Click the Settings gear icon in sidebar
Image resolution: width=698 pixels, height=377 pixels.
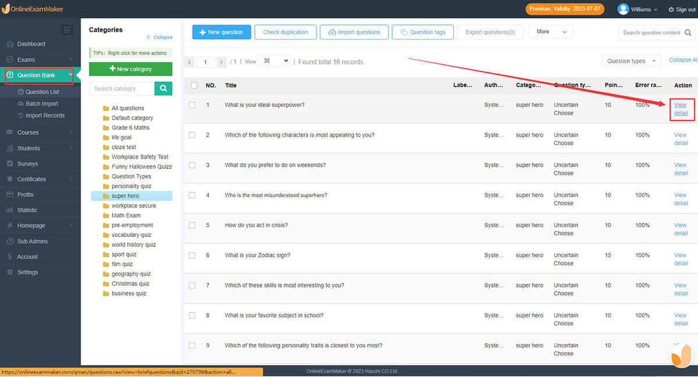point(10,272)
